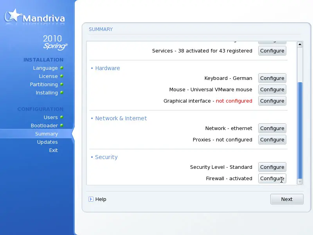
Task: Open Configure for Network - ethernet
Action: [x=272, y=128]
